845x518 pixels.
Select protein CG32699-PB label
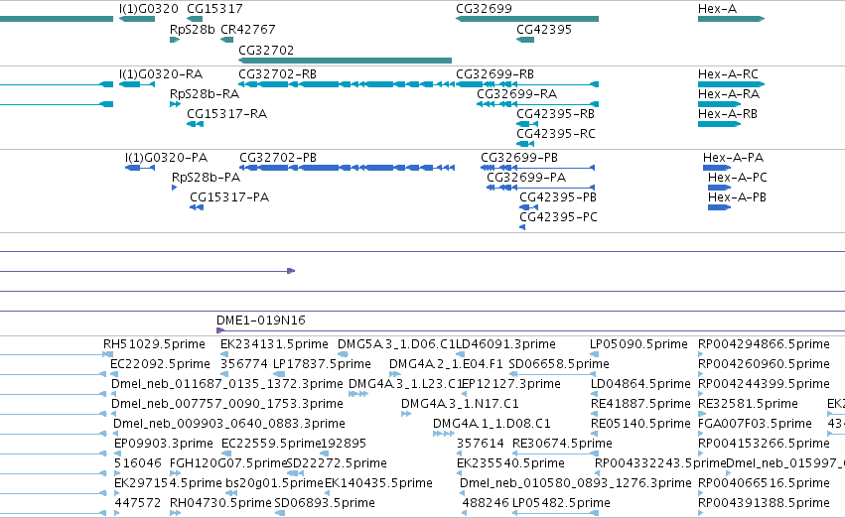pos(519,157)
